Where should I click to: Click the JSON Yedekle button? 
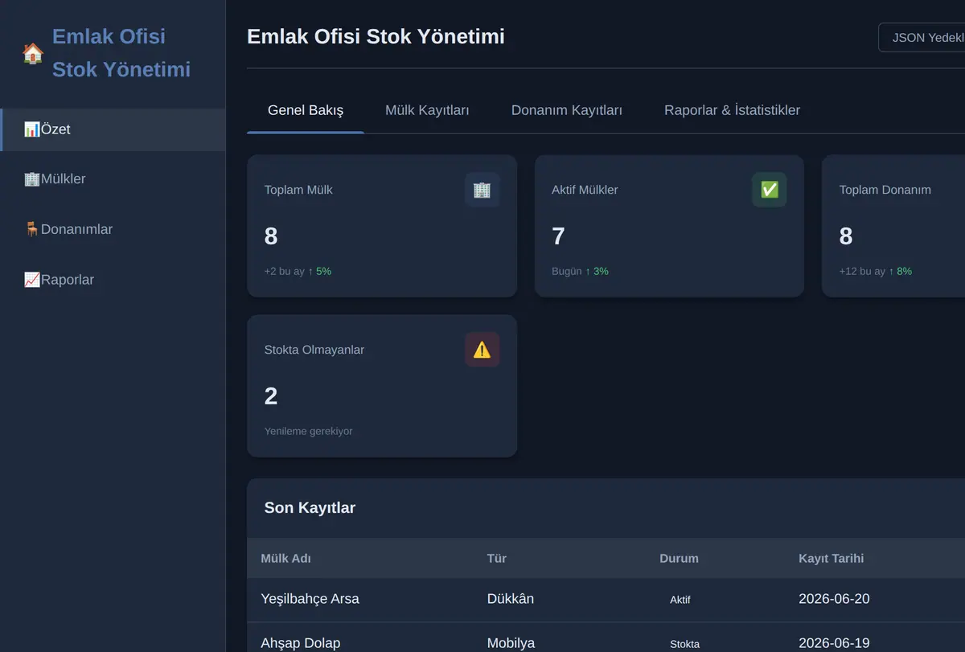(922, 38)
